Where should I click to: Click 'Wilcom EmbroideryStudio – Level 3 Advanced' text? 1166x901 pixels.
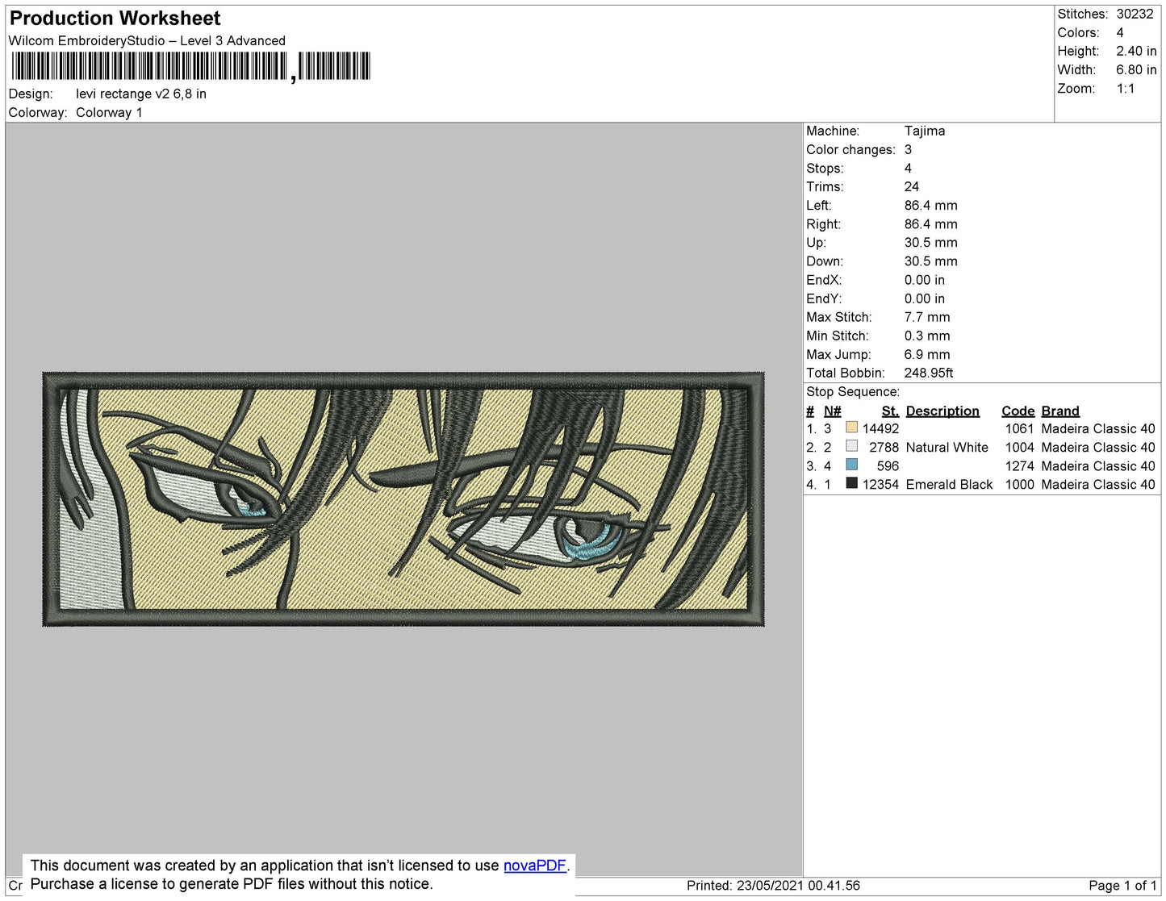147,41
